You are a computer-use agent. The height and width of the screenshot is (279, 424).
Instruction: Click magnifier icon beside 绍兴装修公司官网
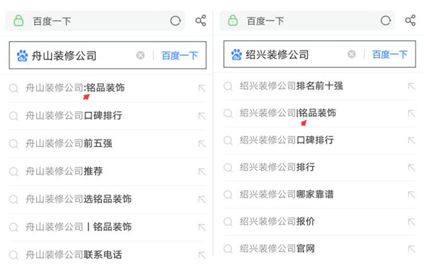pyautogui.click(x=228, y=249)
